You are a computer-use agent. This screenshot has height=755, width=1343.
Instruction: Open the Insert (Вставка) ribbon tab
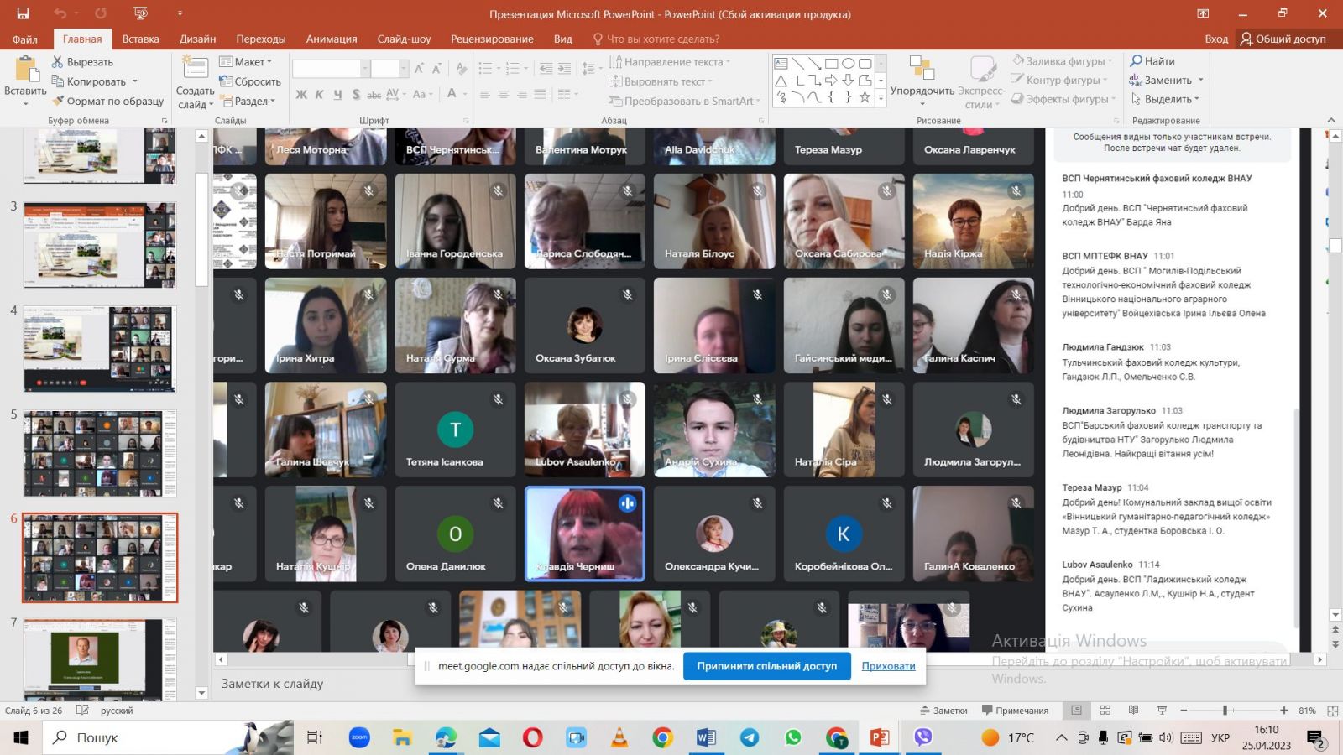tap(140, 39)
